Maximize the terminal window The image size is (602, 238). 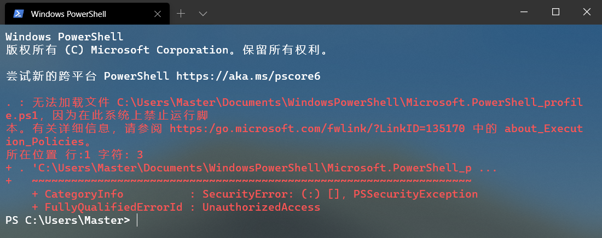tap(555, 12)
